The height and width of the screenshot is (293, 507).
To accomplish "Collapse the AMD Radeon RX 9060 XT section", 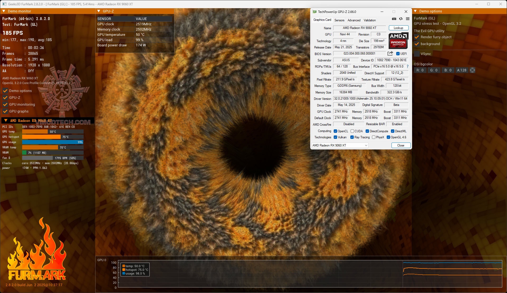I will tap(6, 121).
